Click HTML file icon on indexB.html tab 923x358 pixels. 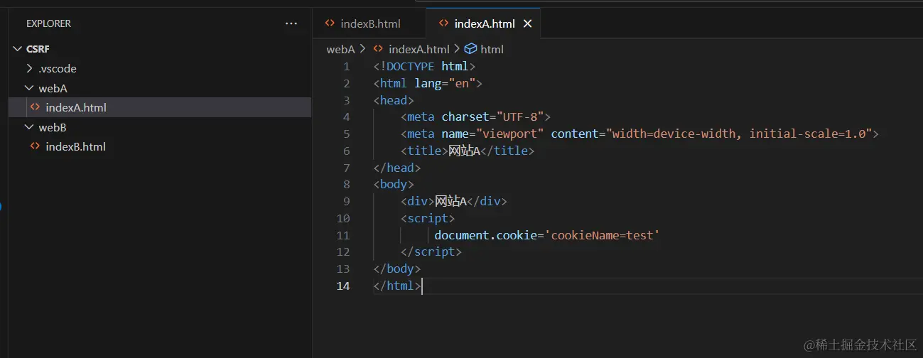coord(330,23)
